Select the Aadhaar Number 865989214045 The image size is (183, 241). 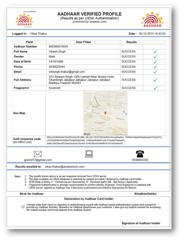59,47
